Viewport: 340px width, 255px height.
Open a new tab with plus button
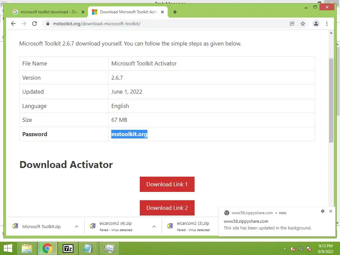click(x=175, y=12)
